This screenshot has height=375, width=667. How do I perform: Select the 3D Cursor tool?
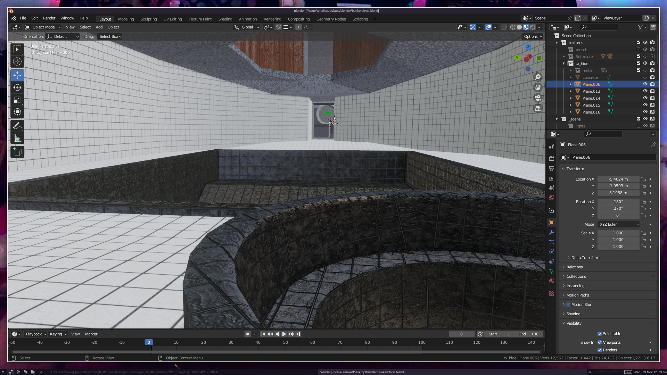coord(17,62)
